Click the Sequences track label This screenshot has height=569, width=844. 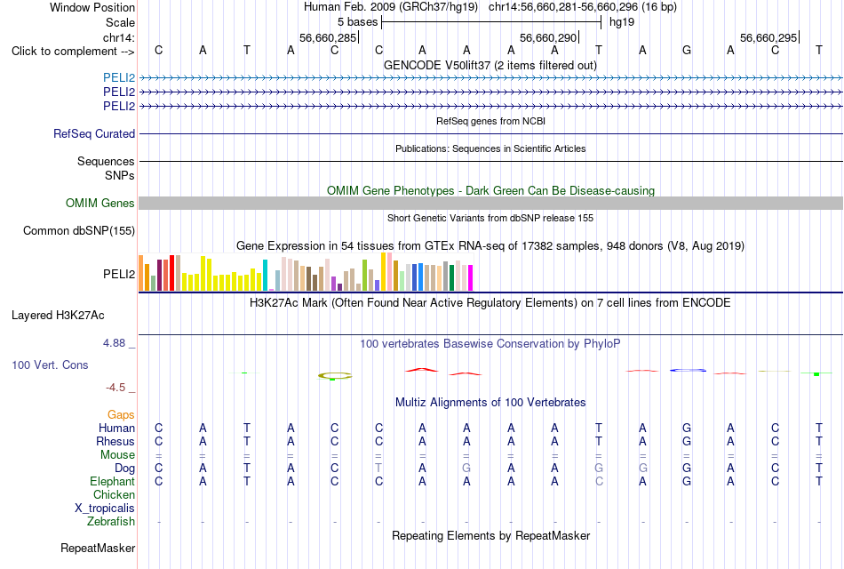point(106,161)
